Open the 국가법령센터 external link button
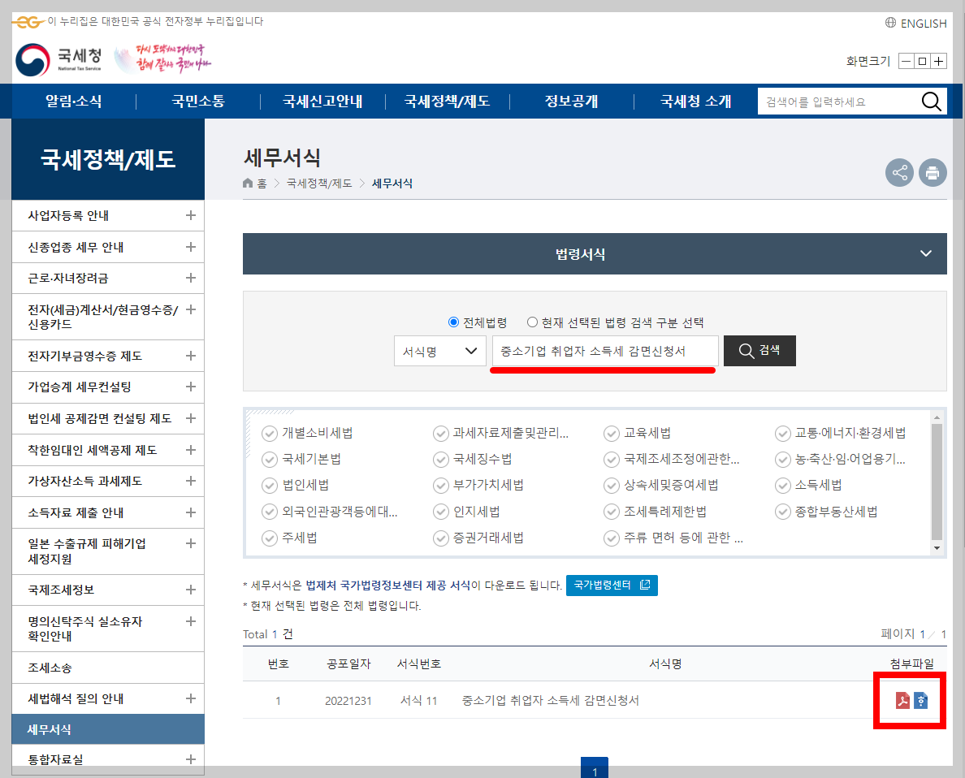965x778 pixels. pos(612,586)
